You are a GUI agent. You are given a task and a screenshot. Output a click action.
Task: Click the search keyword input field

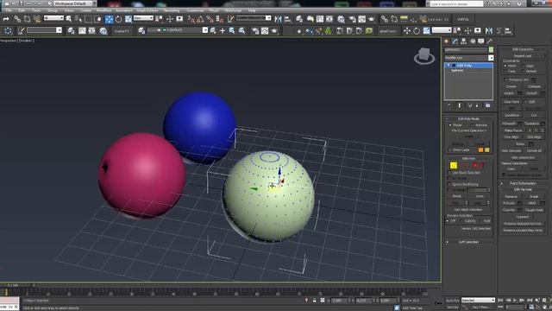[456, 3]
